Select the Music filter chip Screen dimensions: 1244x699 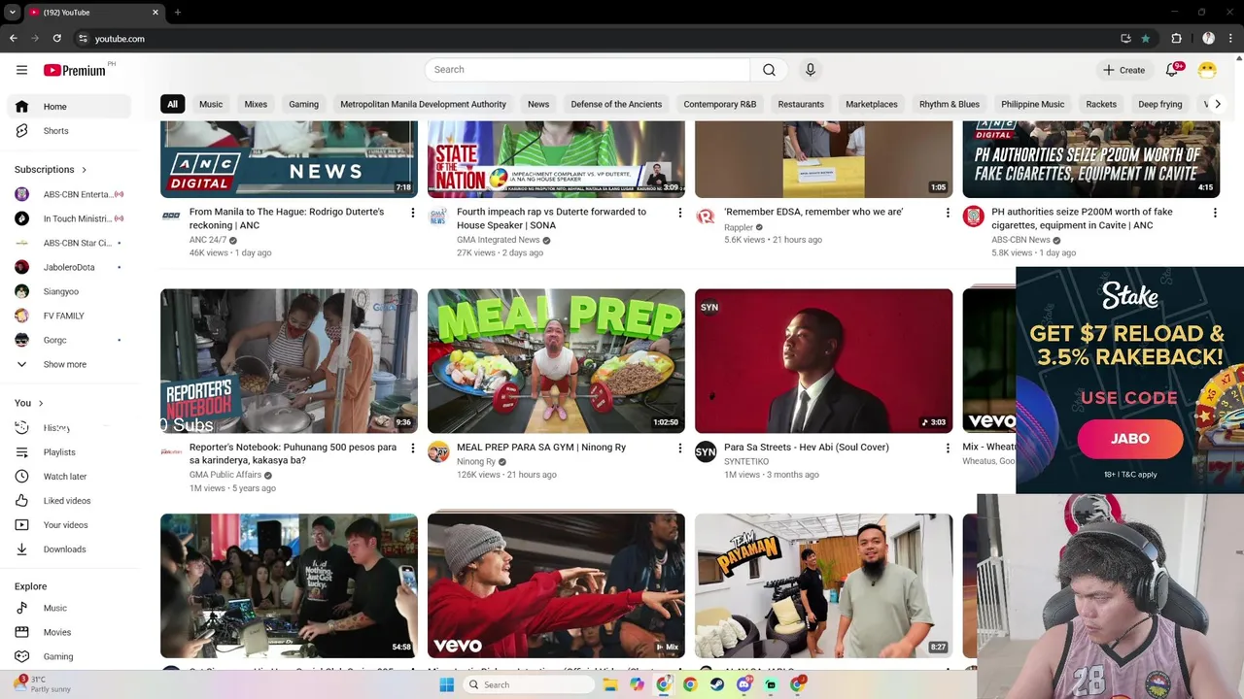(x=211, y=104)
